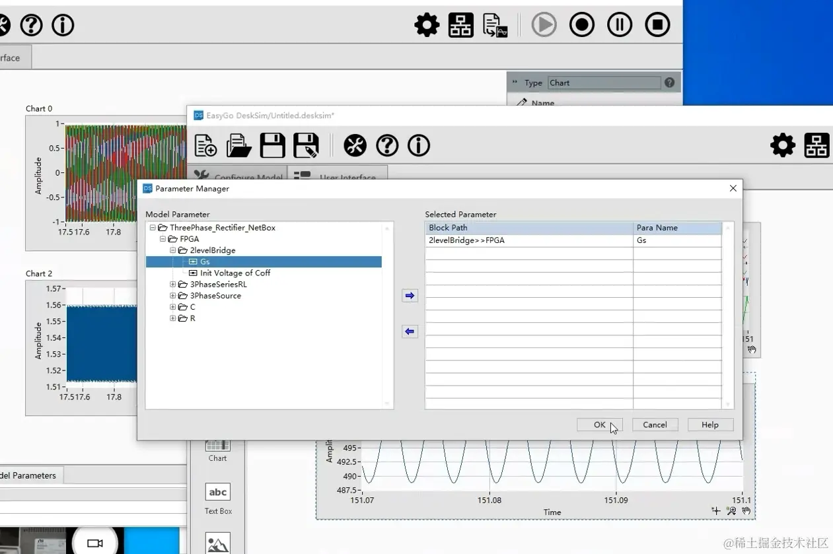Select Init Voltage of Coff parameter
The width and height of the screenshot is (833, 554).
coord(235,273)
